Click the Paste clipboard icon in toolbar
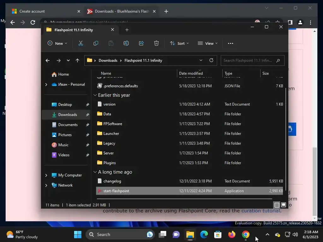 pos(111,43)
